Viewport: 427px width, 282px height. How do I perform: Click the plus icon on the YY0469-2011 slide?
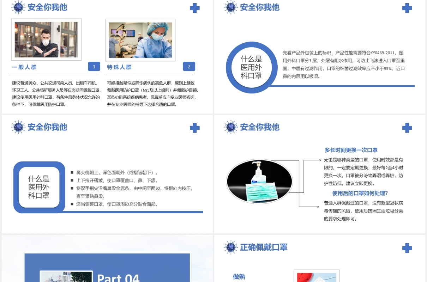[407, 8]
